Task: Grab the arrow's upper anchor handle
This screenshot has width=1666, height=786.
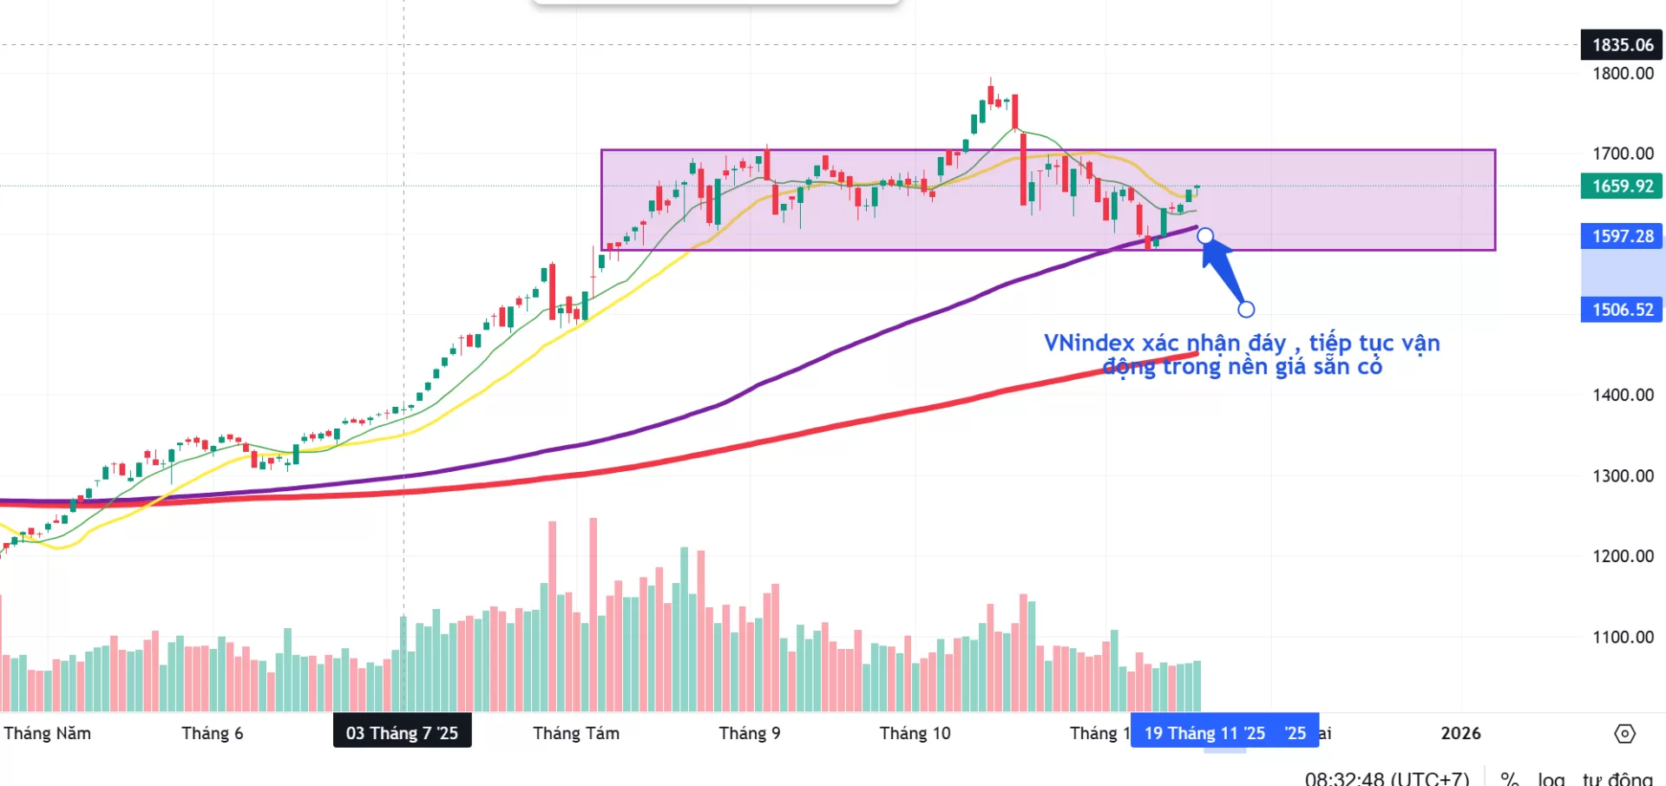Action: pos(1205,236)
